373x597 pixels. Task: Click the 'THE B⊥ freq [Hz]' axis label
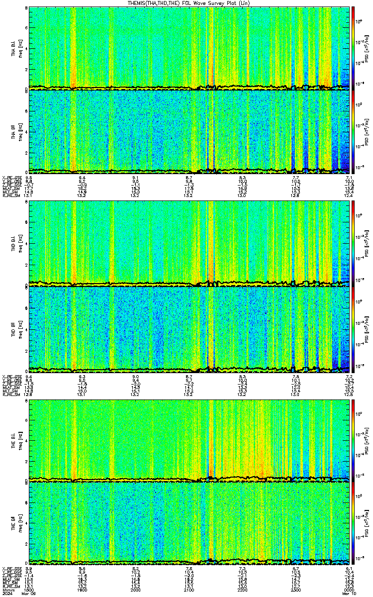16,441
